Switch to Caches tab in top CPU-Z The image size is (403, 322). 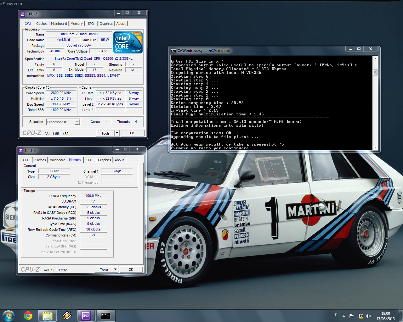42,24
